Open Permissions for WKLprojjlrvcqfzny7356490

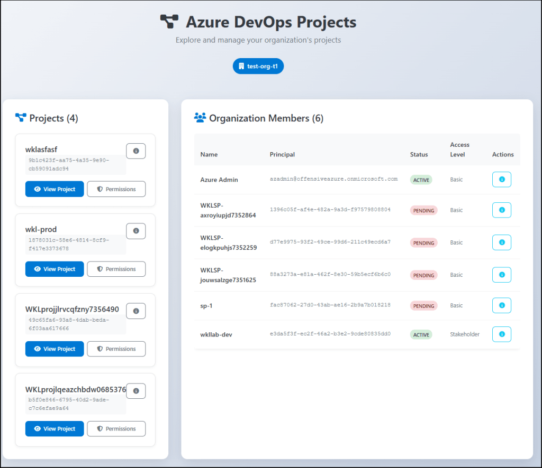click(116, 349)
